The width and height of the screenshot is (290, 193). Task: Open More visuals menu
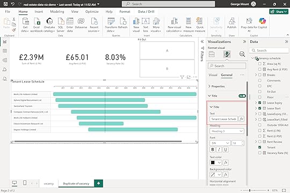point(156,25)
